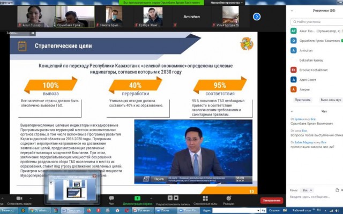This screenshot has height=214, width=343.
Task: Select participant Ainur Tus (Организатор)
Action: [x=317, y=31]
